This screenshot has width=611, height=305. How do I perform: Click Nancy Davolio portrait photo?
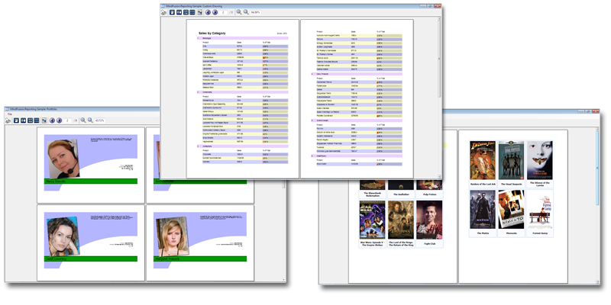63,159
